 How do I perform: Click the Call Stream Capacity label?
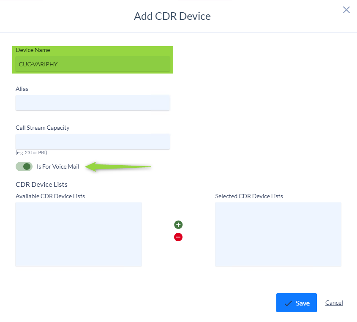43,128
